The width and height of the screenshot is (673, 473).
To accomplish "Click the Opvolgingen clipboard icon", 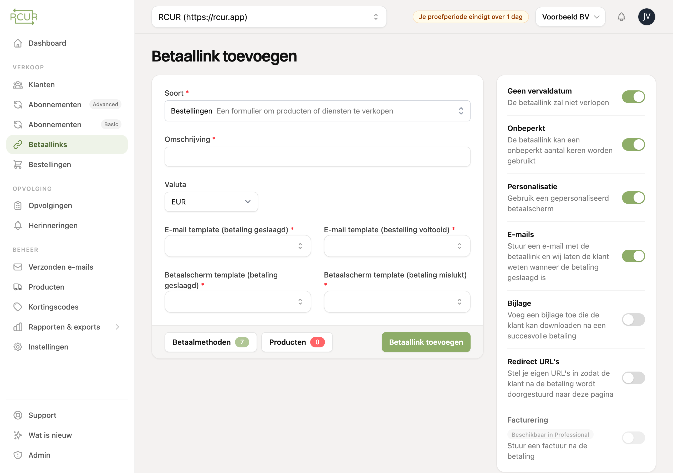I will click(x=18, y=205).
